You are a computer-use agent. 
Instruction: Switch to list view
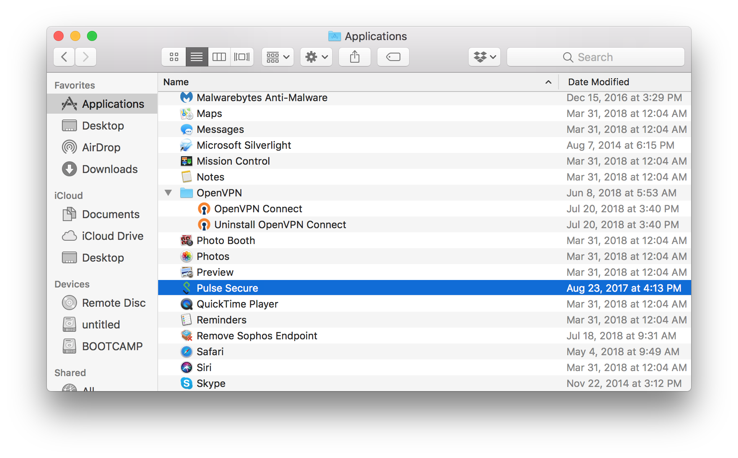197,57
